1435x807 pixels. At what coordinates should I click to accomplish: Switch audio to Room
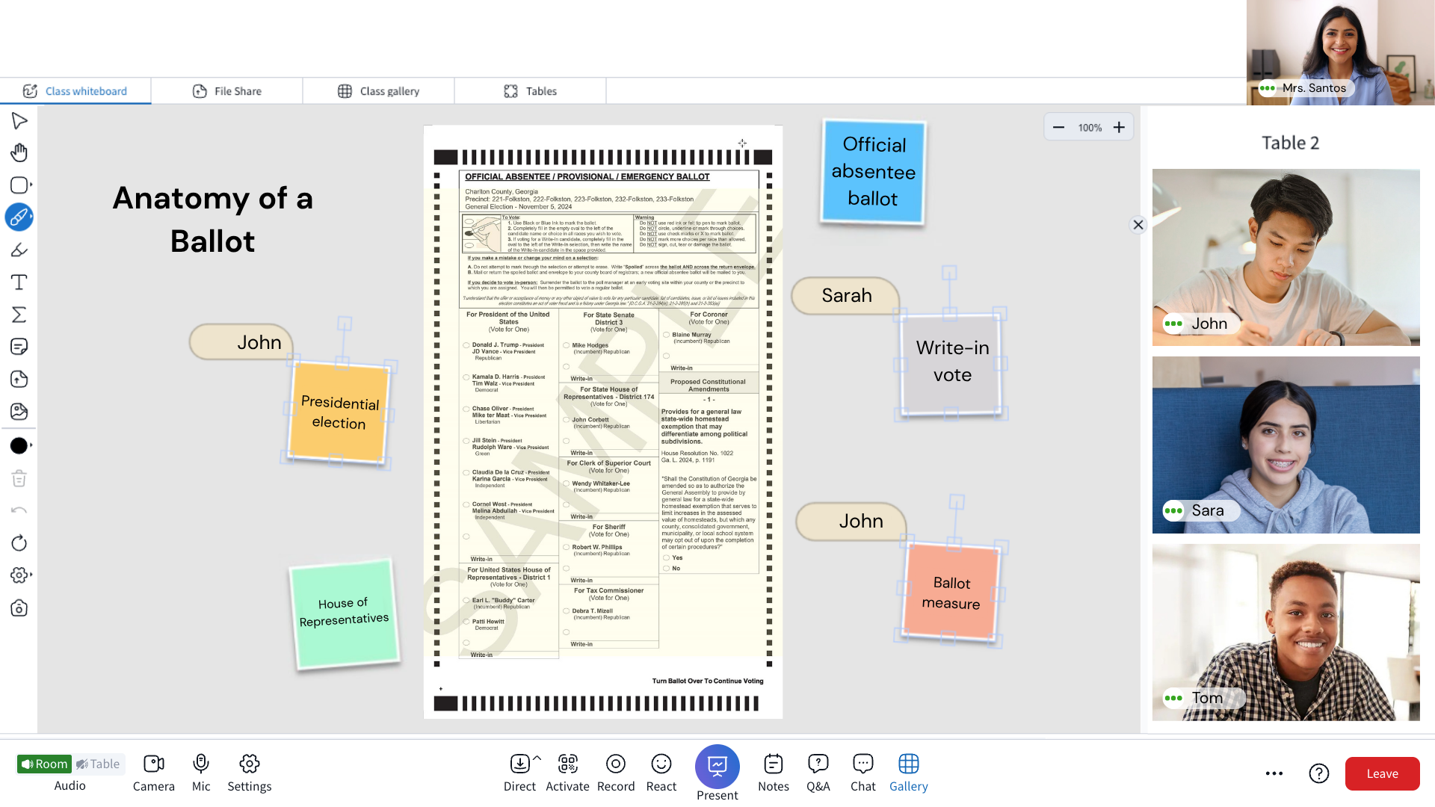44,764
